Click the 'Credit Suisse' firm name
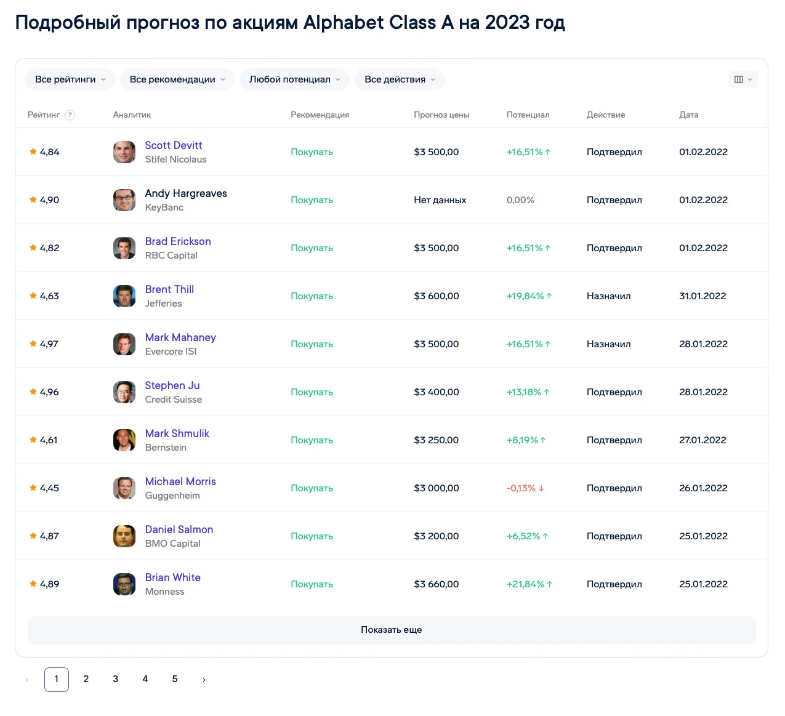785x716 pixels. [174, 400]
